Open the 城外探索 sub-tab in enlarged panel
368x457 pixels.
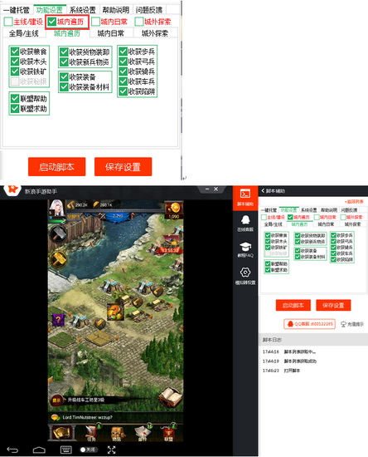tap(155, 33)
